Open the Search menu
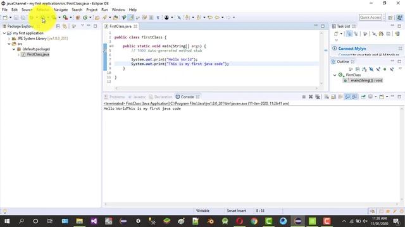This screenshot has height=227, width=405. pyautogui.click(x=77, y=10)
